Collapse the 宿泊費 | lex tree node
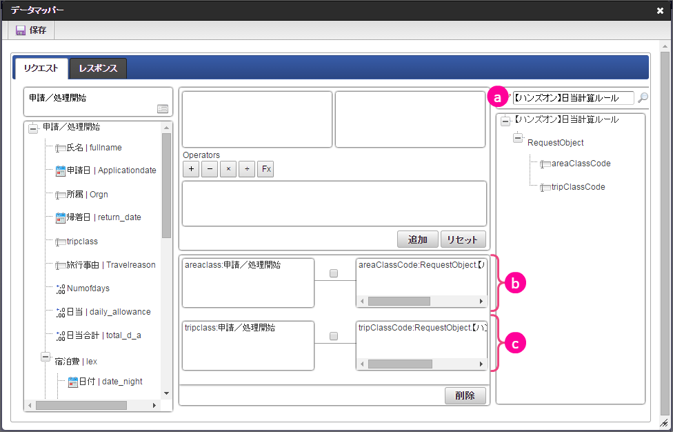673x432 pixels. [x=46, y=357]
